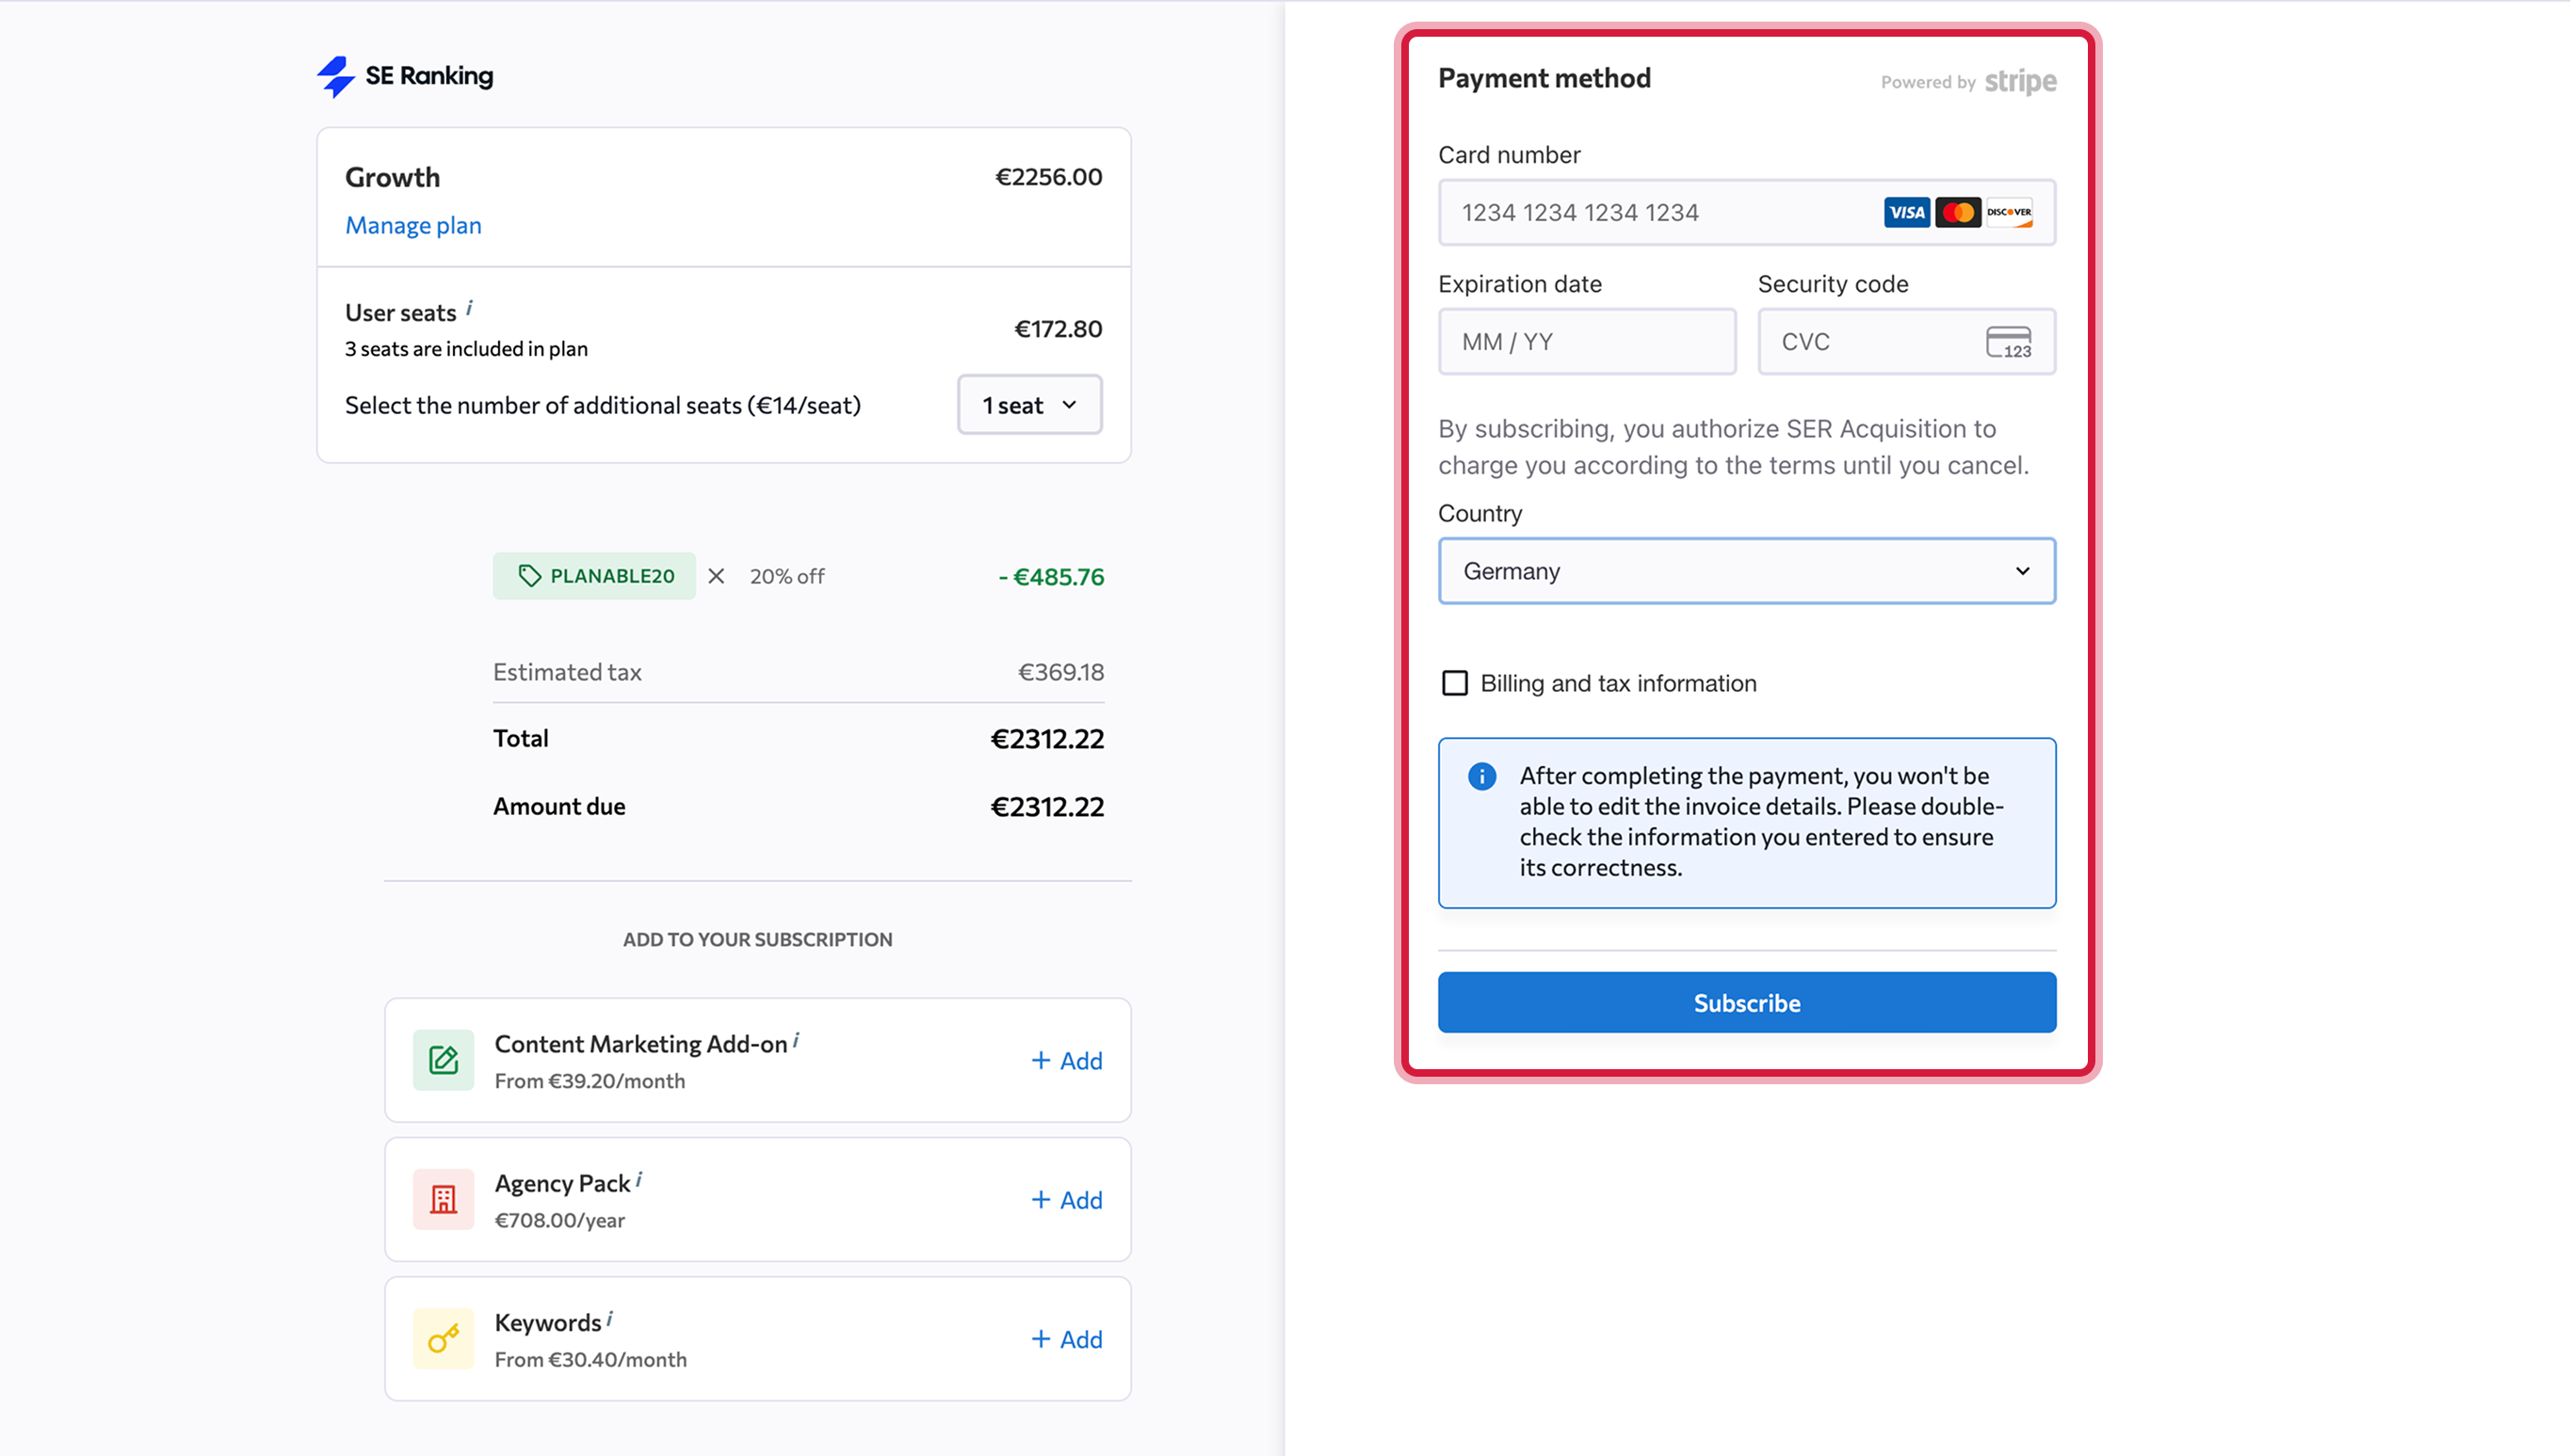Click the SE Ranking logo
The height and width of the screenshot is (1456, 2571).
pos(405,76)
